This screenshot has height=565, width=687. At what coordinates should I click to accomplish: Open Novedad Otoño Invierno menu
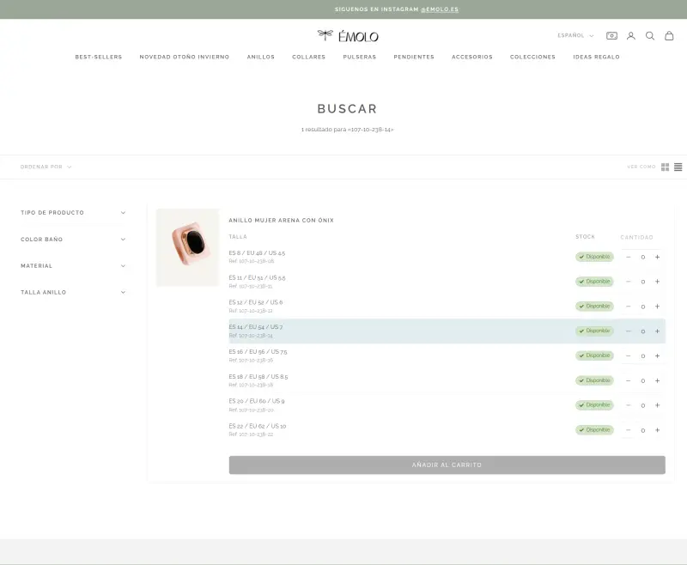pos(185,57)
